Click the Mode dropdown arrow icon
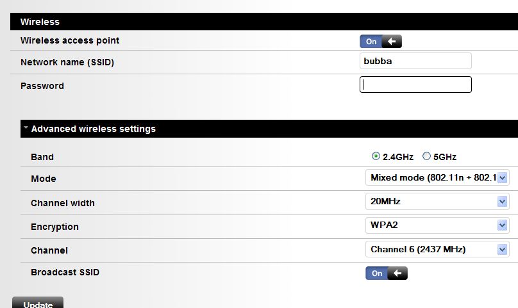 coord(502,178)
